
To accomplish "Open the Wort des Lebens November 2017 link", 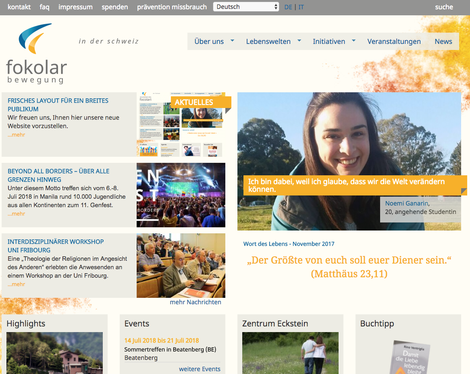I will pyautogui.click(x=289, y=244).
